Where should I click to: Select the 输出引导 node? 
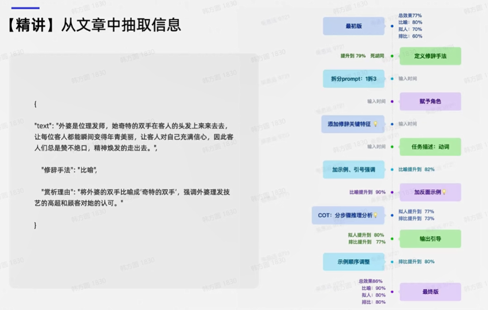tap(430, 239)
